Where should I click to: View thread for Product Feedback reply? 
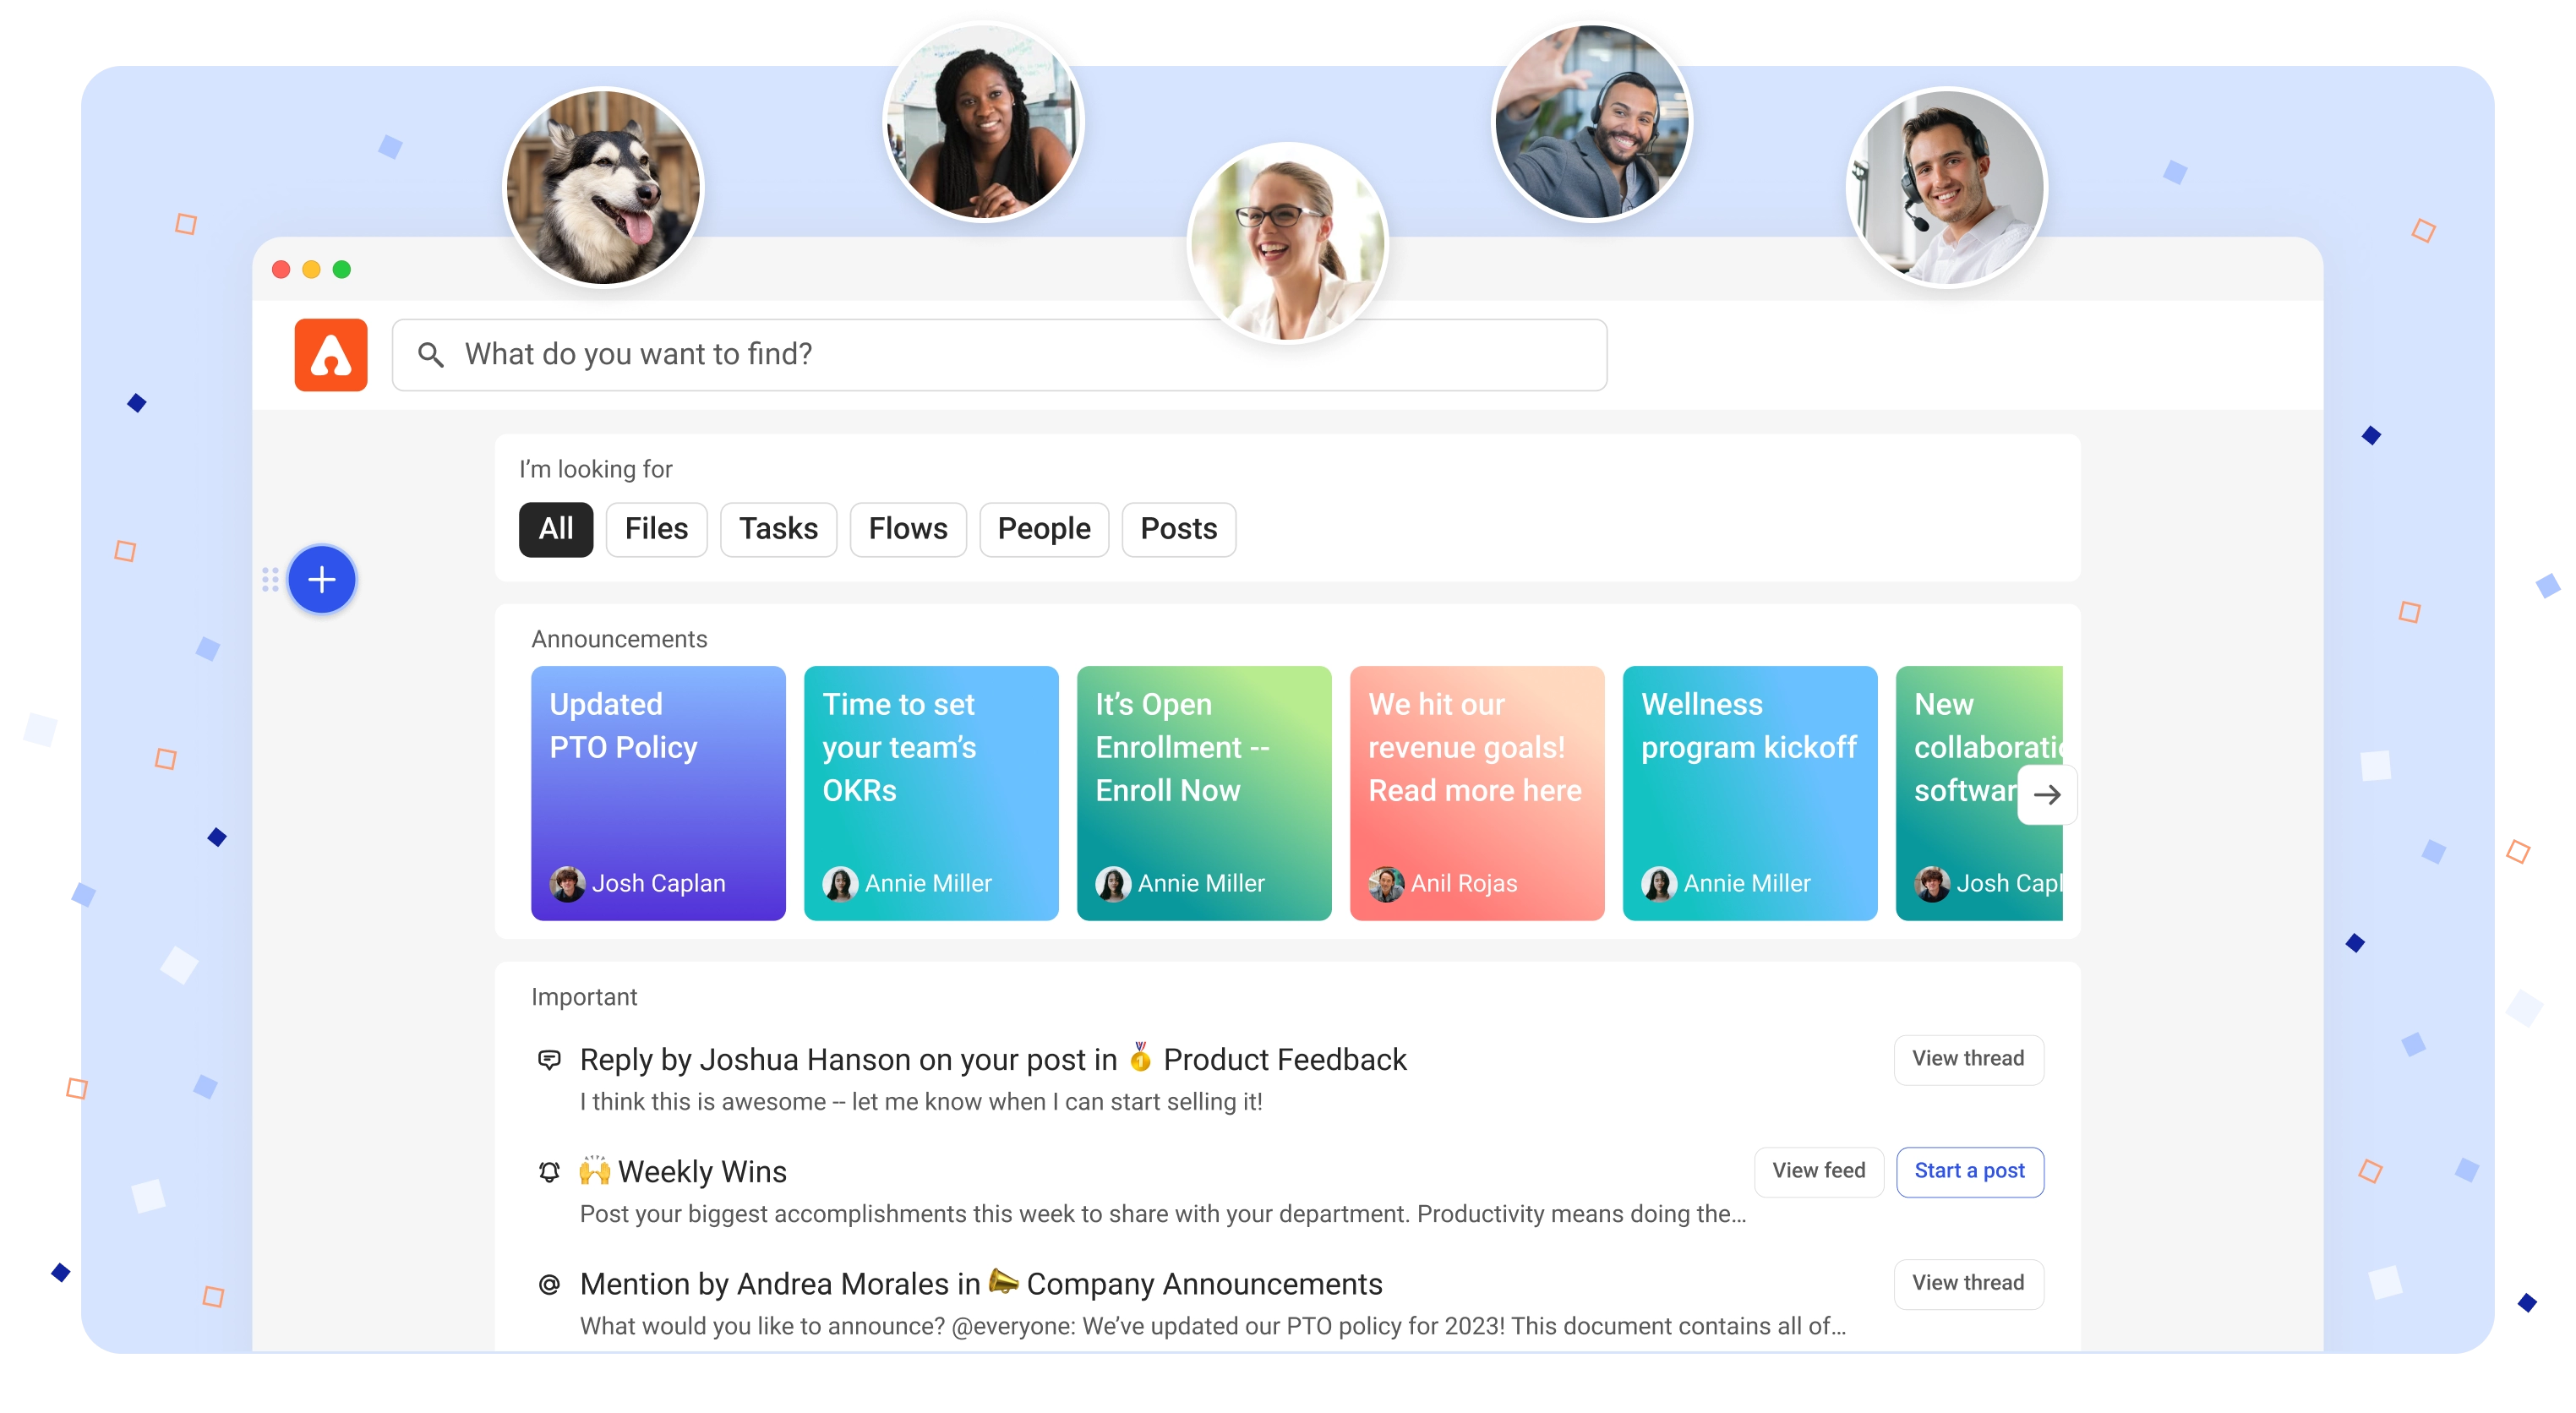(x=1969, y=1058)
